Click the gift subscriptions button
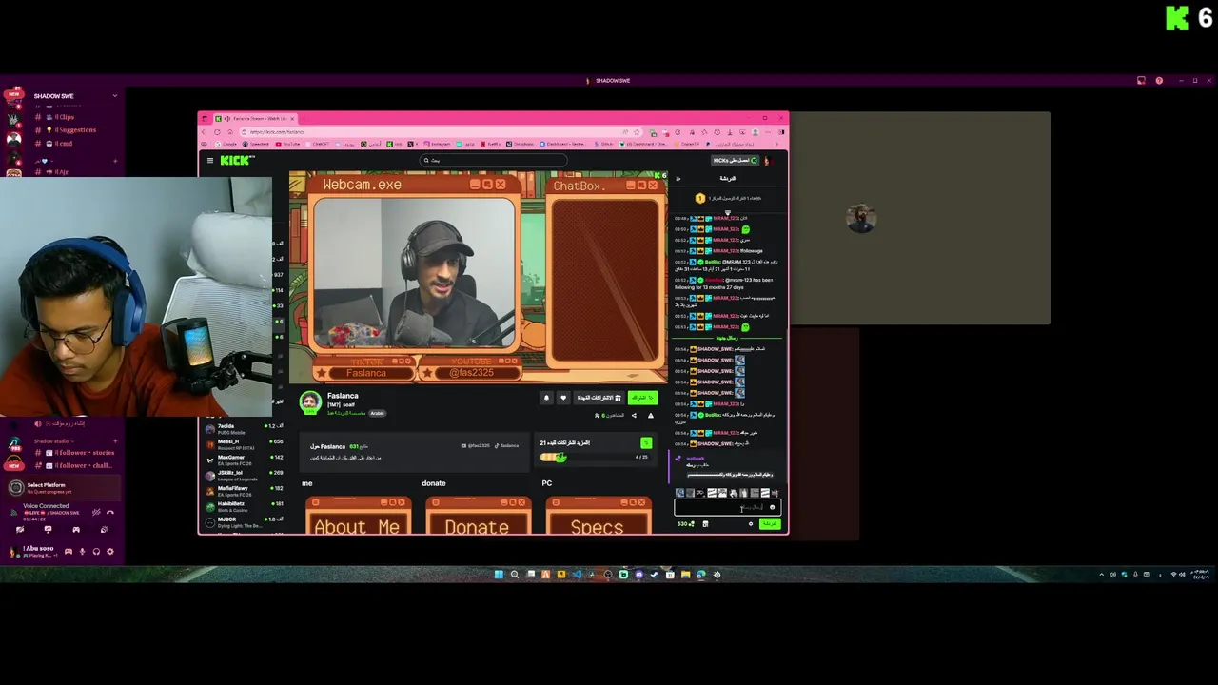Viewport: 1218px width, 685px height. pyautogui.click(x=598, y=398)
